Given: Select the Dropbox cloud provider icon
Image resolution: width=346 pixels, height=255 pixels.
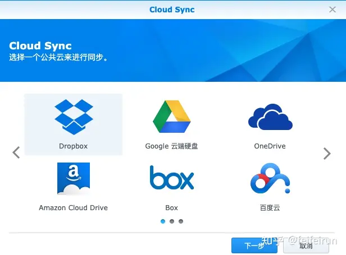Looking at the screenshot, I should 74,117.
